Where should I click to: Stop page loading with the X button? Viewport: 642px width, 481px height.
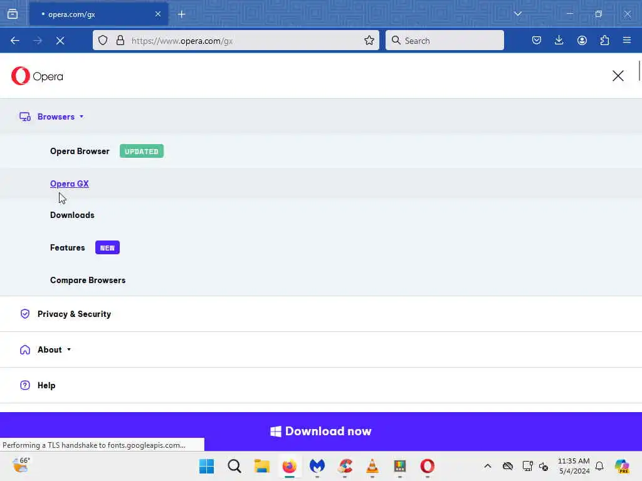(x=60, y=41)
